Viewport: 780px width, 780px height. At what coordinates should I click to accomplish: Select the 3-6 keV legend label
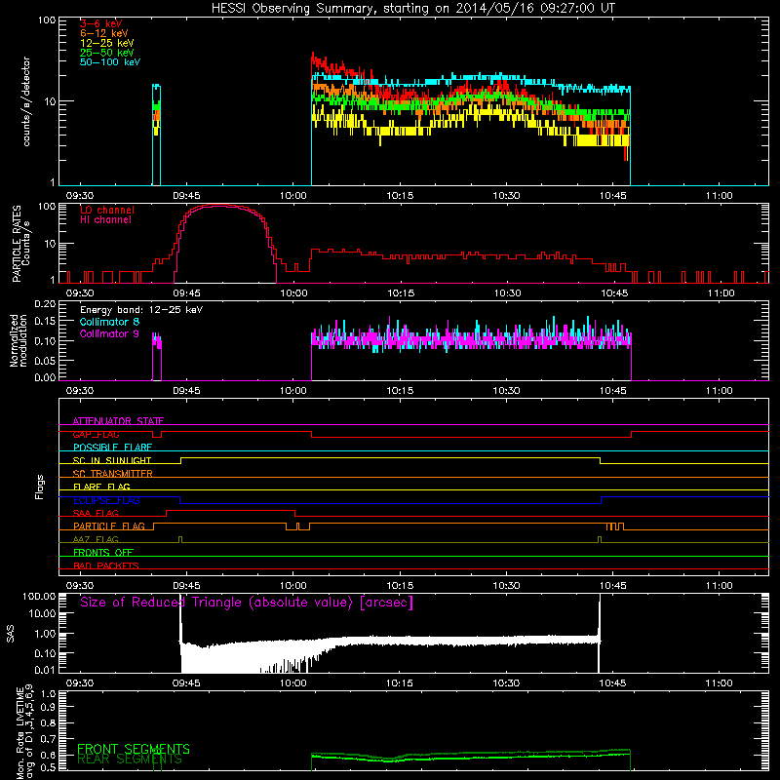100,23
